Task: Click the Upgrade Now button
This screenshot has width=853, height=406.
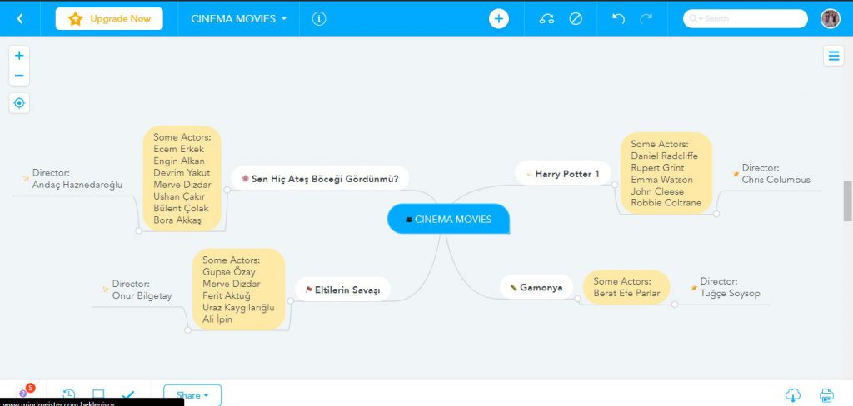Action: 109,18
